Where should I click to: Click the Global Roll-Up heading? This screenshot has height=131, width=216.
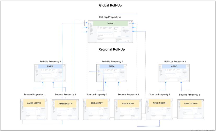[x=110, y=5]
